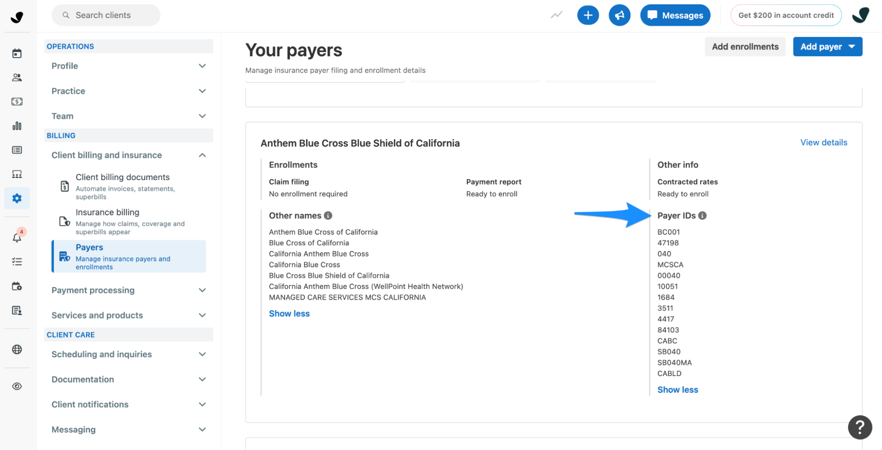Expand the Practice section
The height and width of the screenshot is (450, 882).
[128, 91]
